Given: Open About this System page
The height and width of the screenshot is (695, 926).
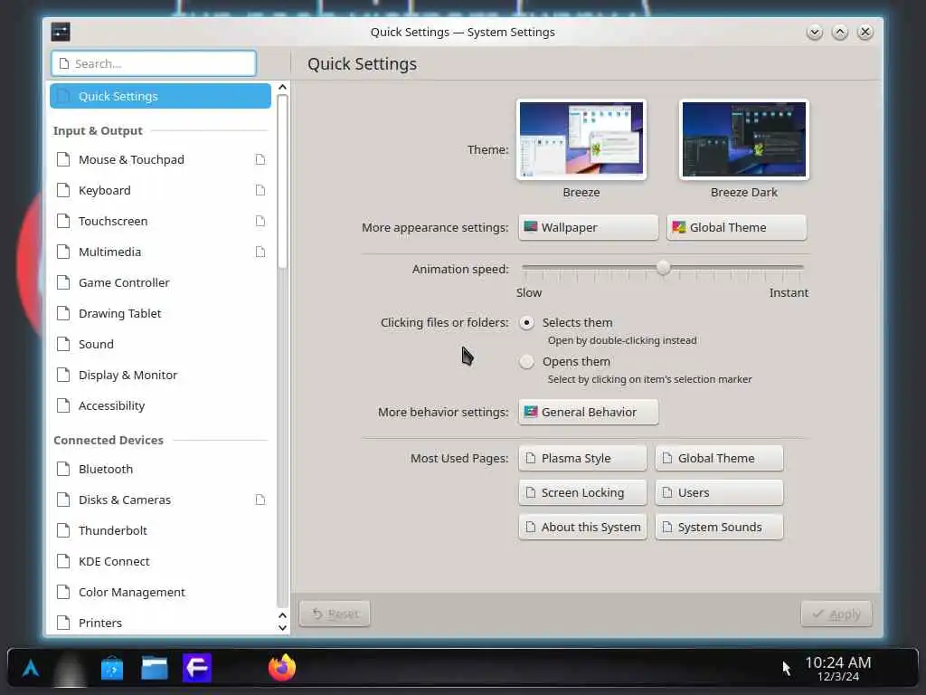Looking at the screenshot, I should [x=582, y=527].
